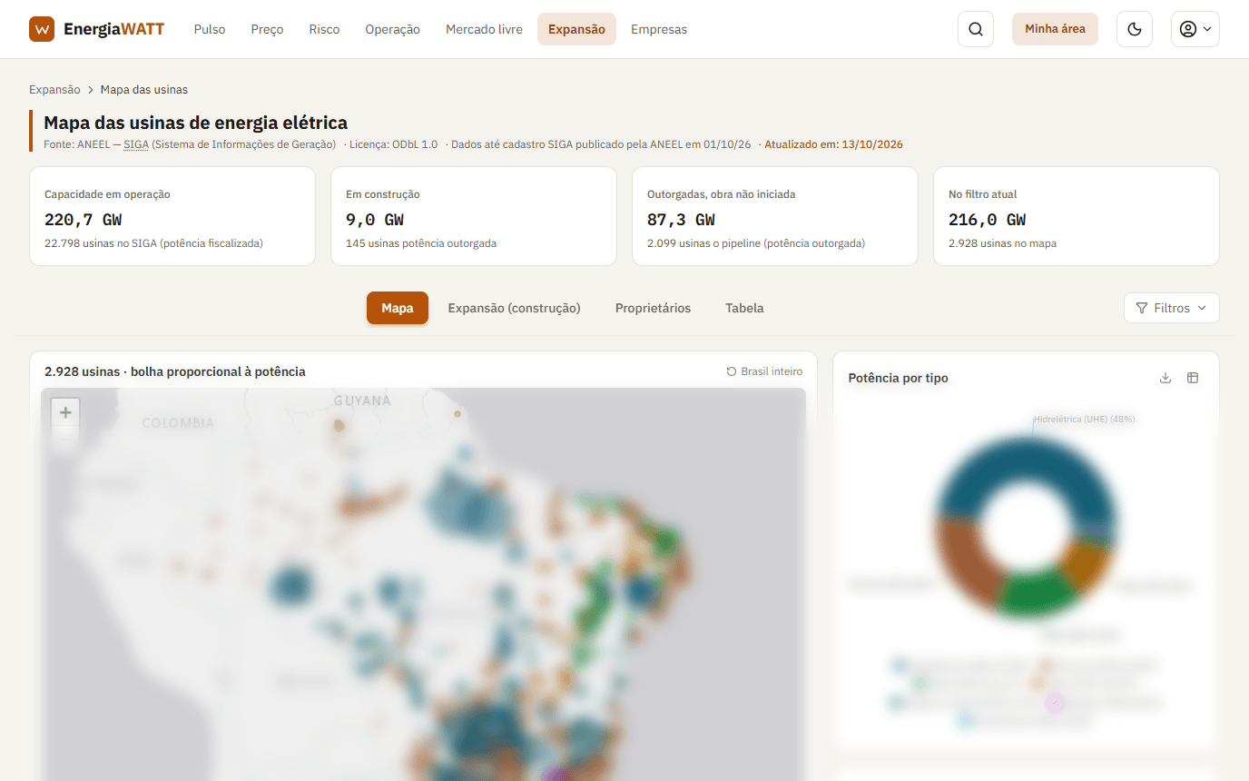1249x781 pixels.
Task: Show Potência por tipo as table
Action: click(x=1193, y=378)
